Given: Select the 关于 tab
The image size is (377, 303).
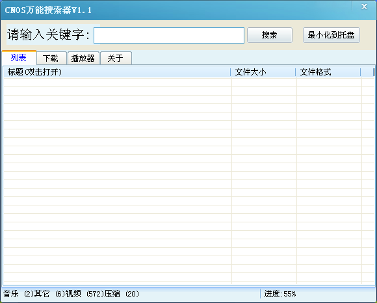Looking at the screenshot, I should pyautogui.click(x=116, y=59).
